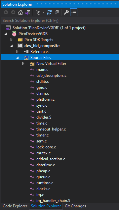
Task: Switch to the Git Changes tab
Action: click(x=75, y=206)
